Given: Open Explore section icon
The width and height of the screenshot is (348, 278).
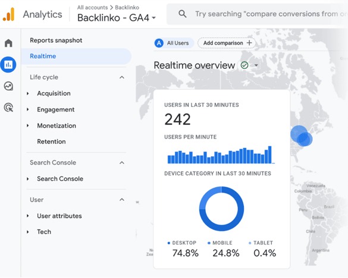Looking at the screenshot, I should pos(8,86).
